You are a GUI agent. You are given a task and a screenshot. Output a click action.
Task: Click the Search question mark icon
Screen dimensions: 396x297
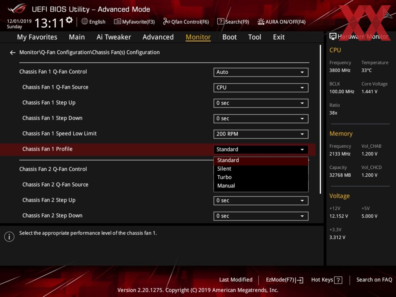[221, 22]
